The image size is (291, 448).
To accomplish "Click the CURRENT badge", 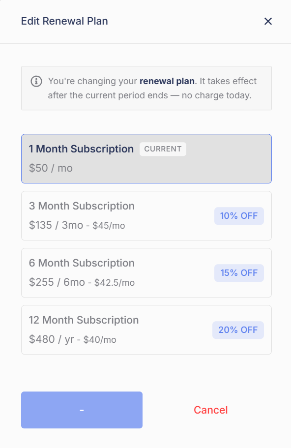I will pos(163,149).
